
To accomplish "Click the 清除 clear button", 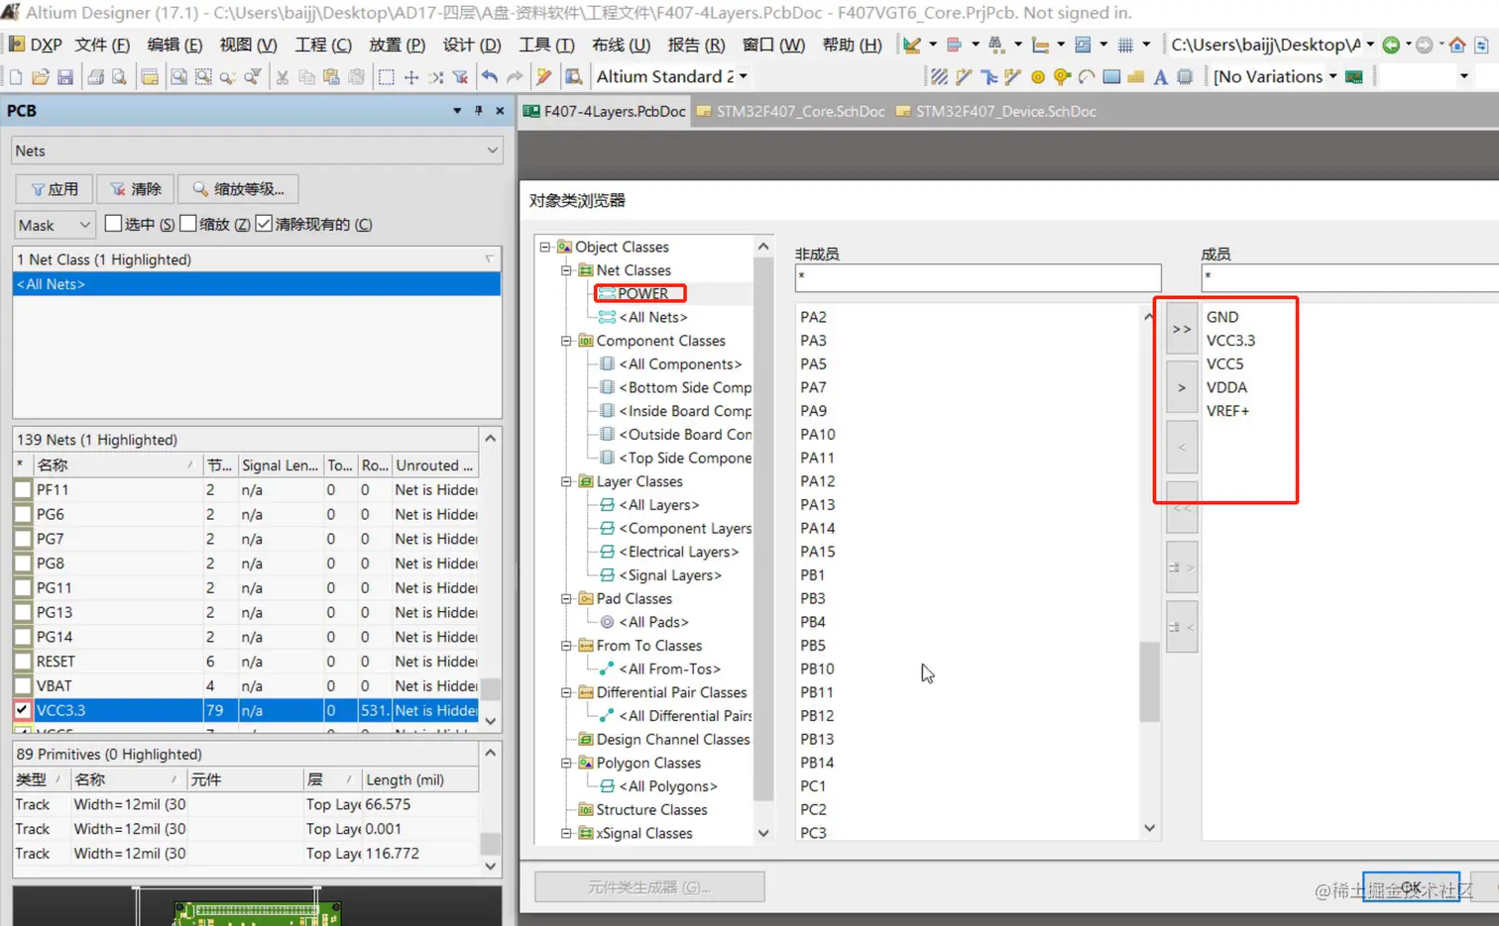I will [x=136, y=189].
